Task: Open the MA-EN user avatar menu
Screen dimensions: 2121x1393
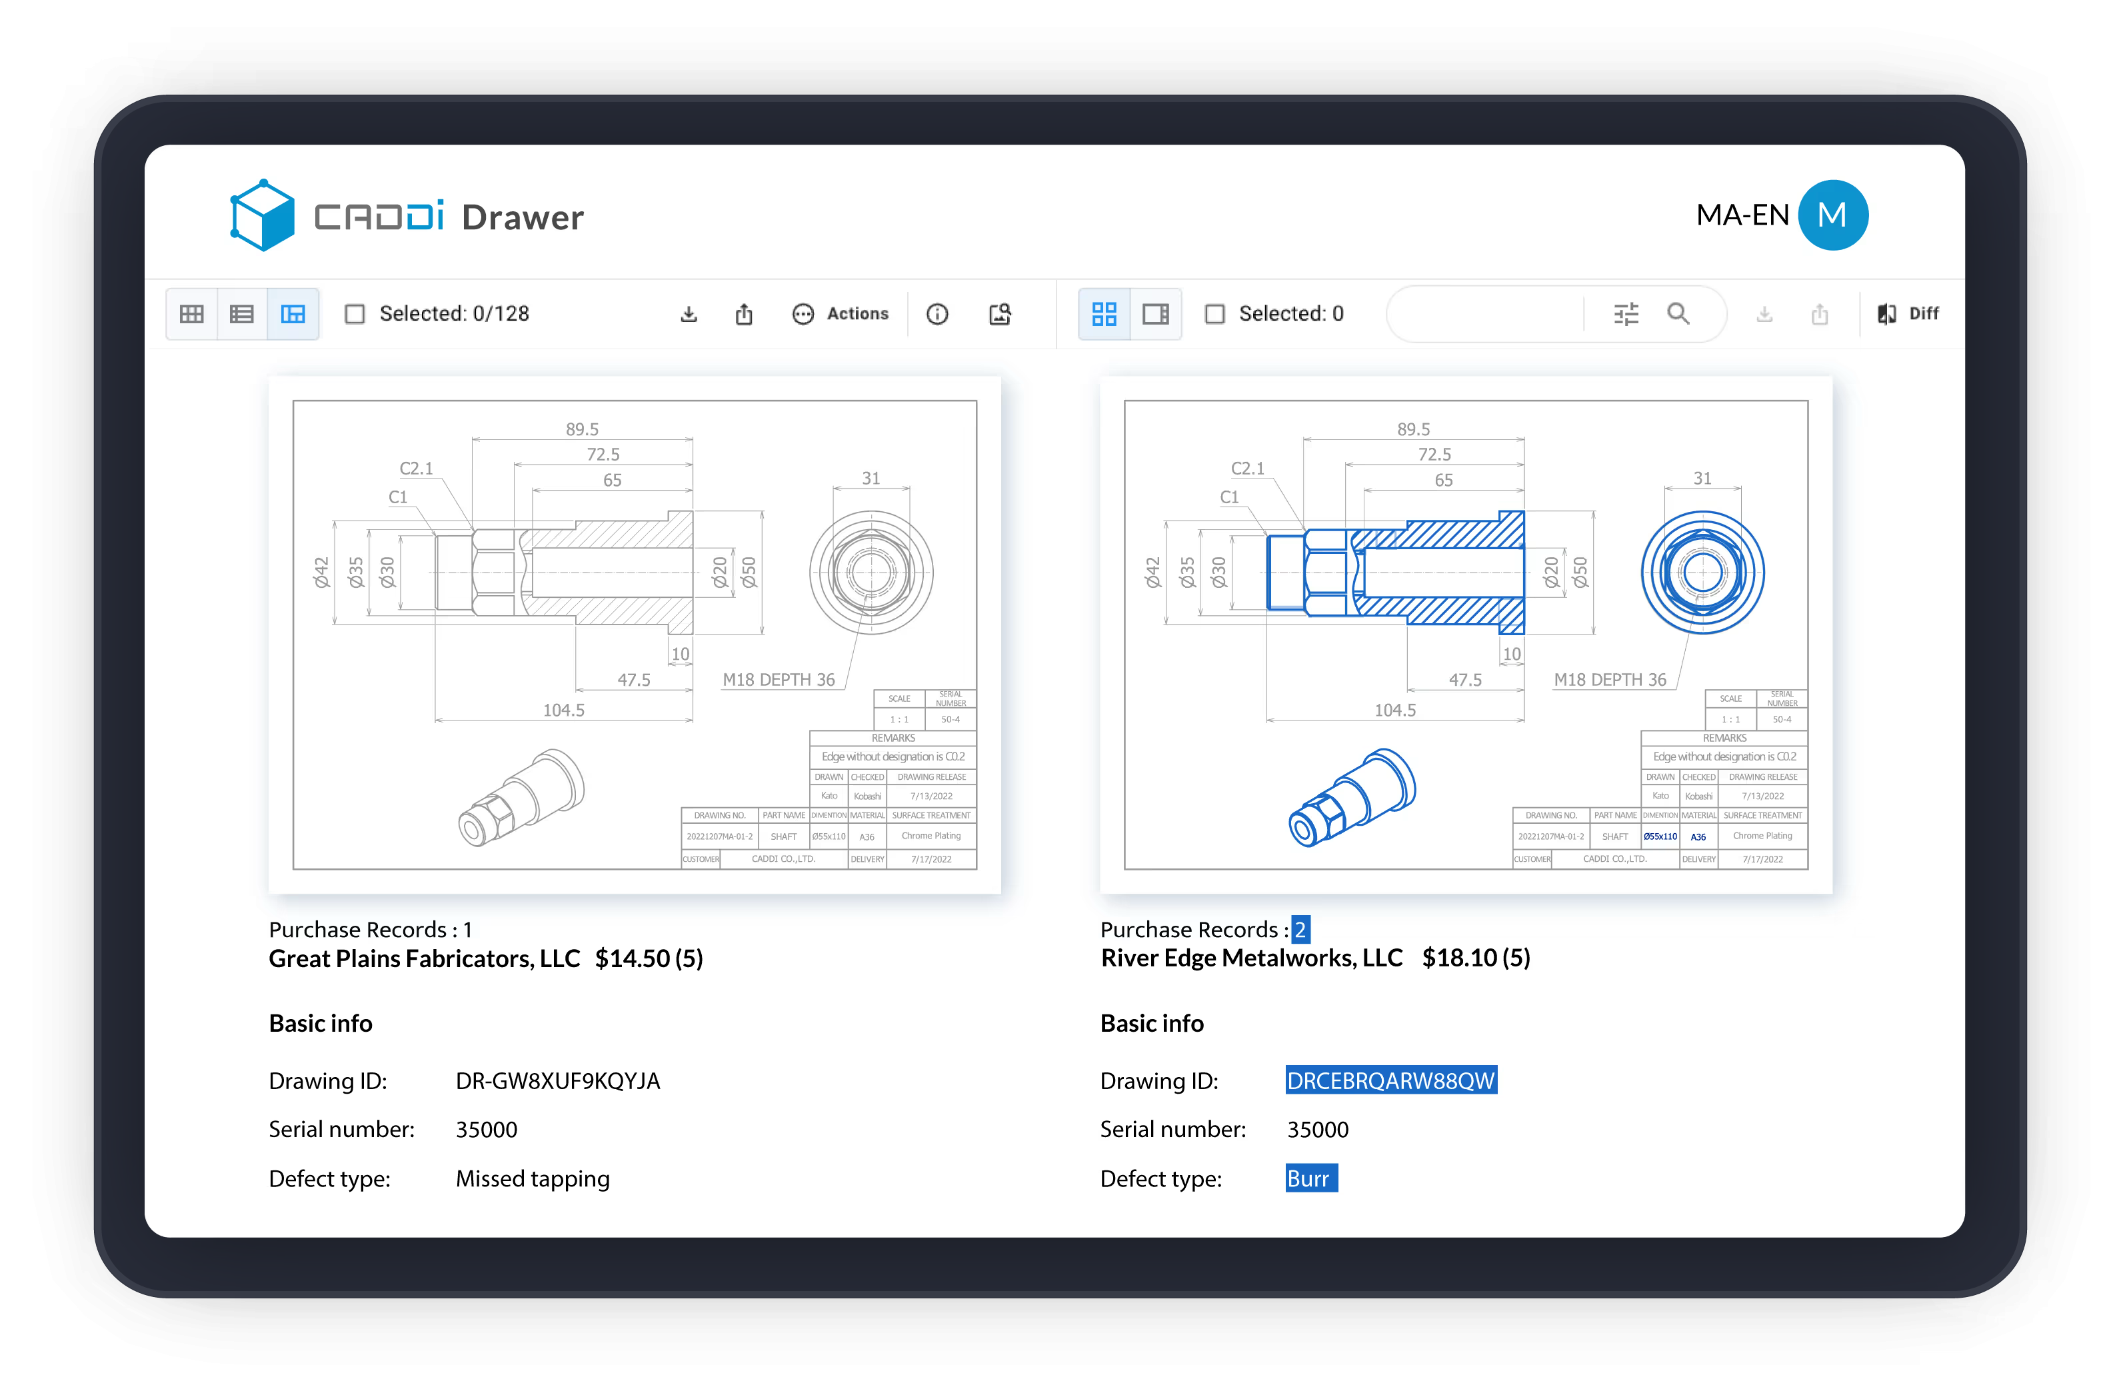Action: point(1832,215)
